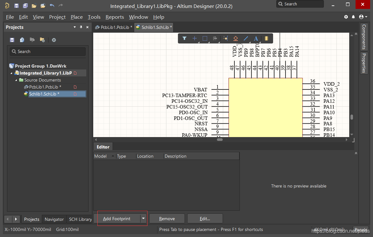Click the Undo arrow in title bar
Viewport: 373px width, 237px height.
click(52, 6)
